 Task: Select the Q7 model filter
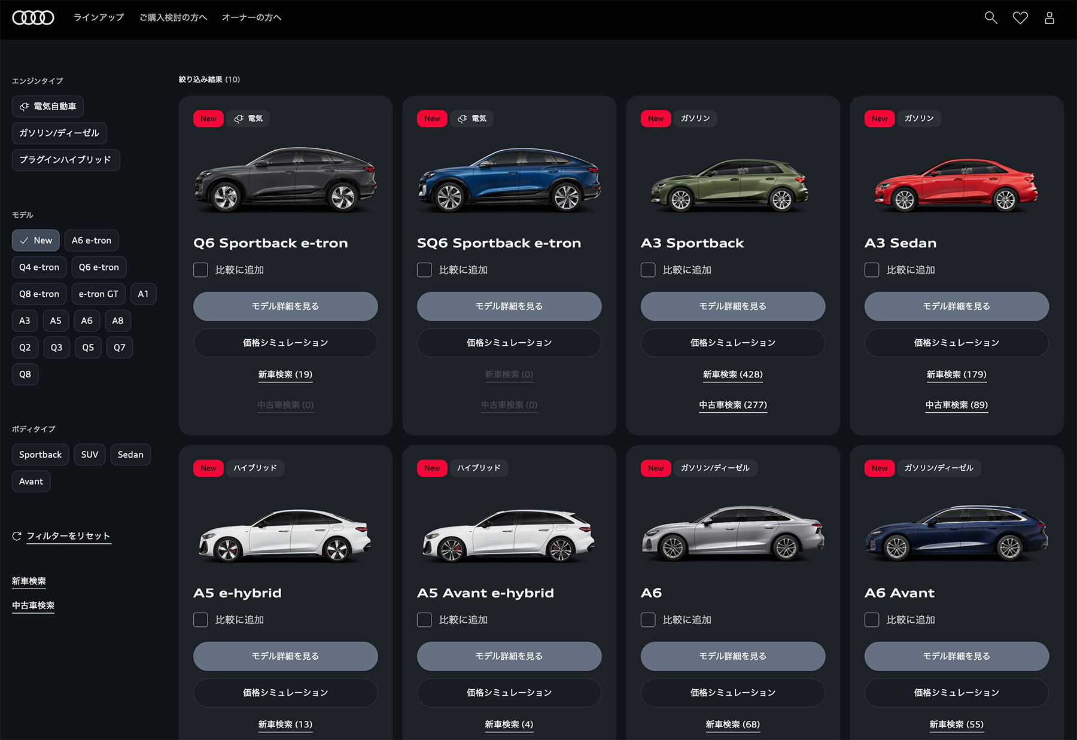[120, 348]
